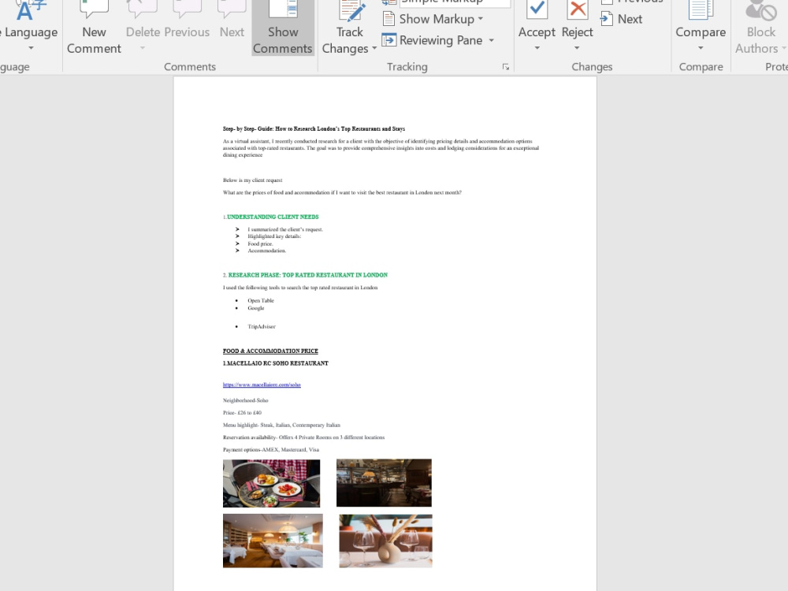Click the UNDERSTANDING CLIENT NEEDS heading
788x591 pixels.
[273, 217]
